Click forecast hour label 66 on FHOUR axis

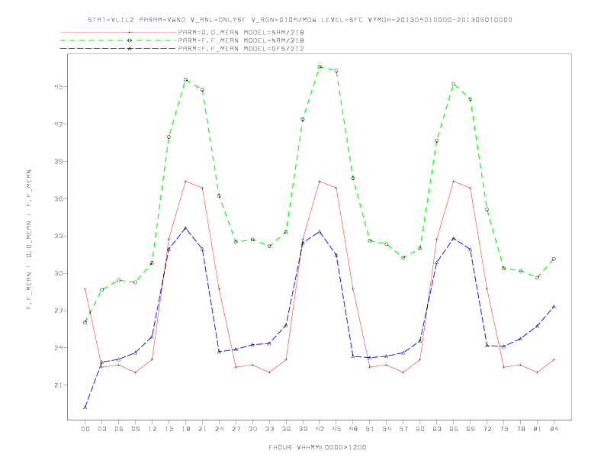[x=454, y=429]
